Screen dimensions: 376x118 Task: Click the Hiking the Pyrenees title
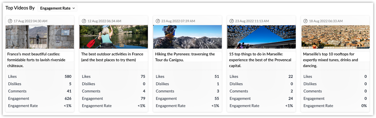coord(185,57)
